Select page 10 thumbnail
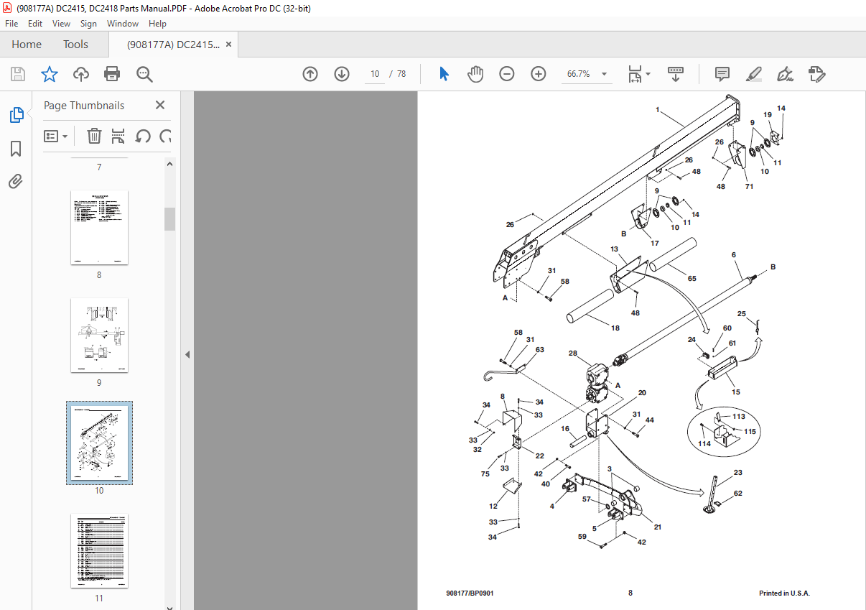Image resolution: width=866 pixels, height=610 pixels. point(99,443)
